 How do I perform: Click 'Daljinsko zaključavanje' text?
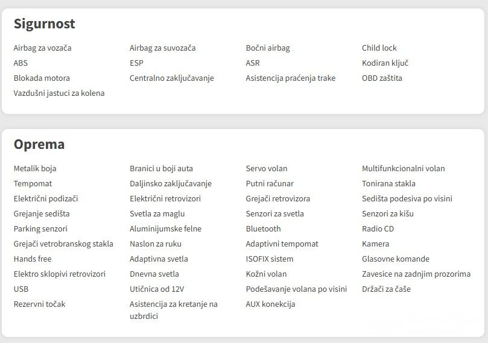[x=171, y=184]
